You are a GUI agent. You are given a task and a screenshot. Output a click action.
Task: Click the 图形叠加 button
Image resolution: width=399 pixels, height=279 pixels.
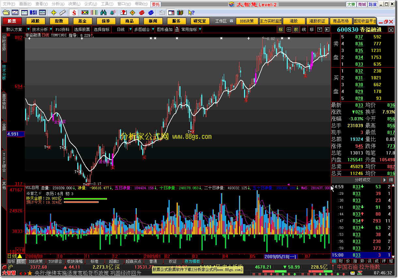[x=165, y=30]
